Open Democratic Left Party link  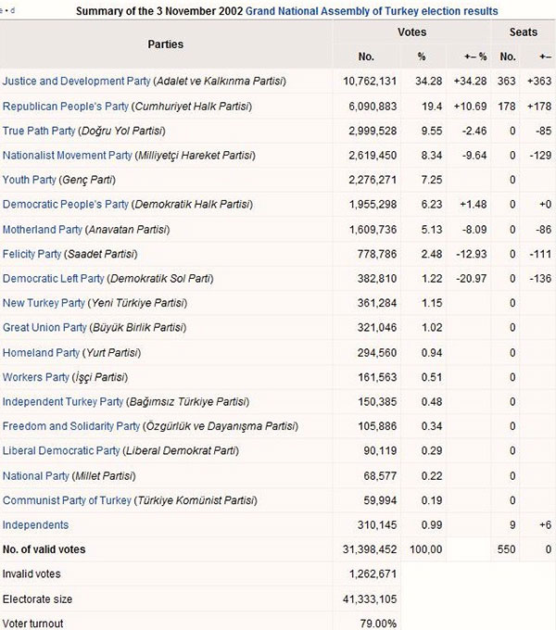(53, 279)
